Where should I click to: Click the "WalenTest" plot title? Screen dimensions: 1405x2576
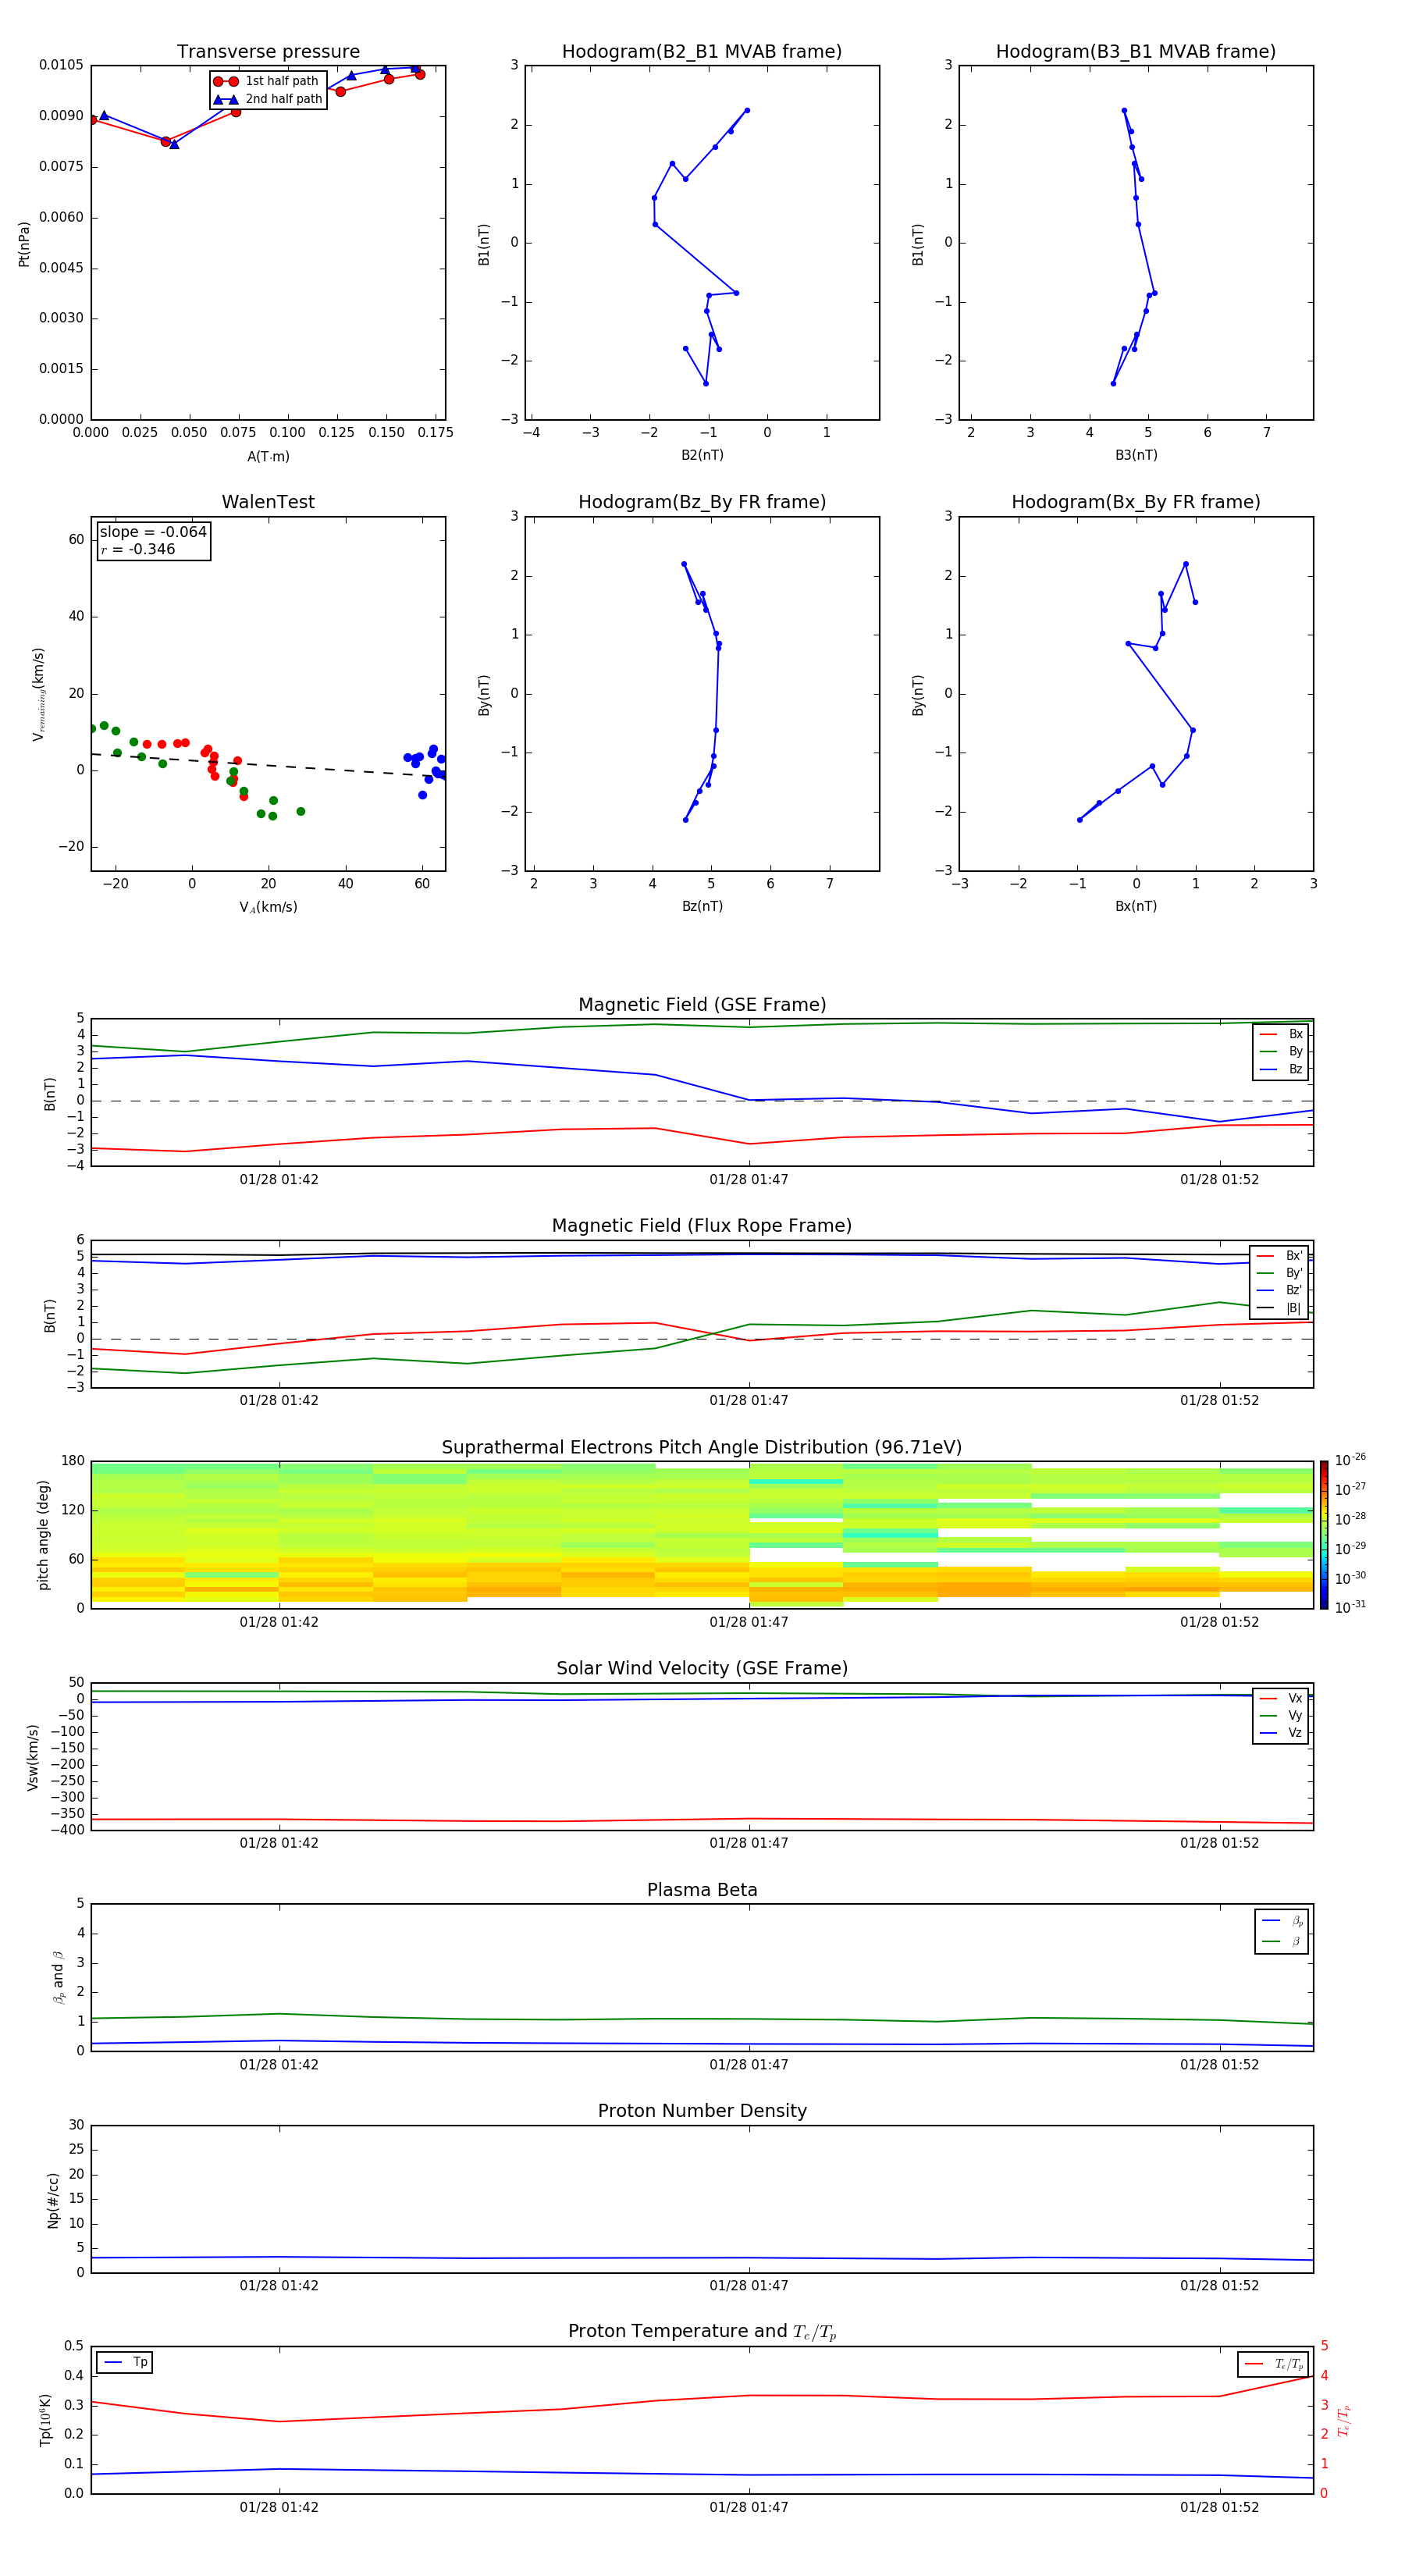[268, 502]
